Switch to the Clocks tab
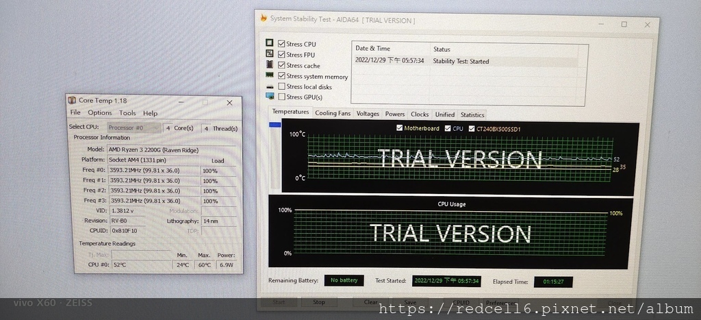This screenshot has height=320, width=701. click(420, 114)
